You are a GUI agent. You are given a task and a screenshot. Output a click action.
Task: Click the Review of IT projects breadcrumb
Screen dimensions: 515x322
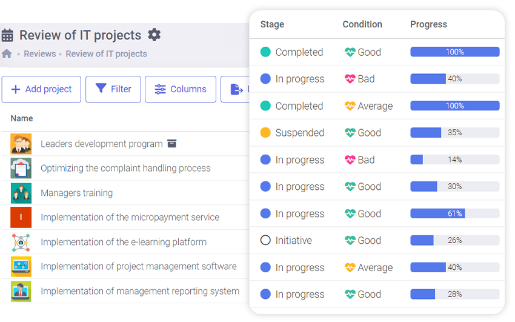coord(106,53)
